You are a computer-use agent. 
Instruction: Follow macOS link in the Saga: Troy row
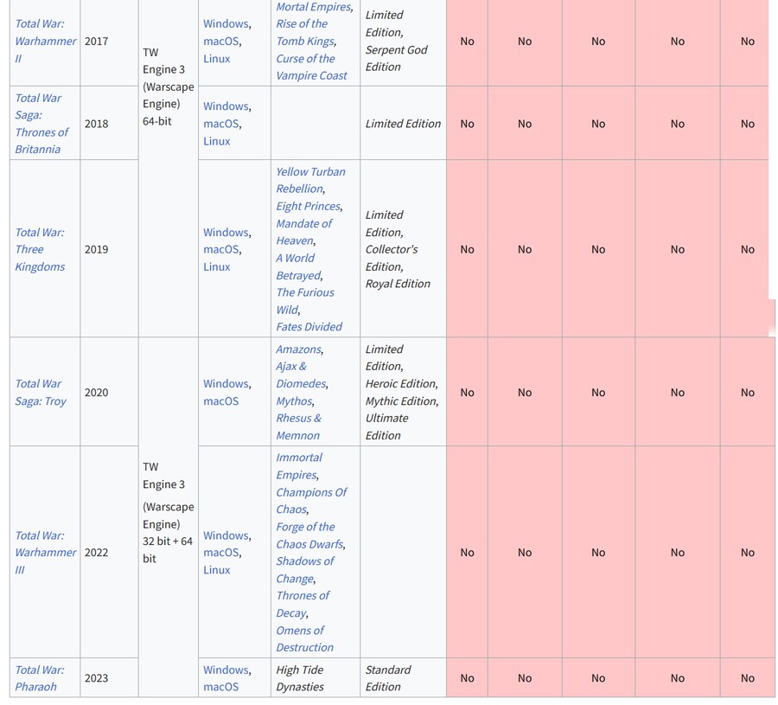(x=220, y=401)
